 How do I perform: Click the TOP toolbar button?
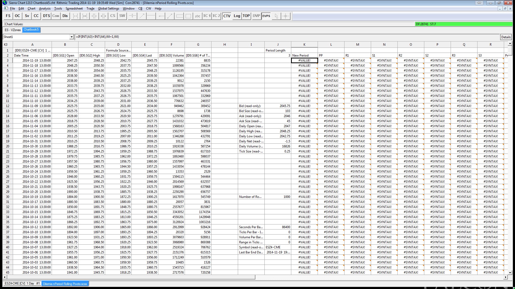tap(246, 16)
